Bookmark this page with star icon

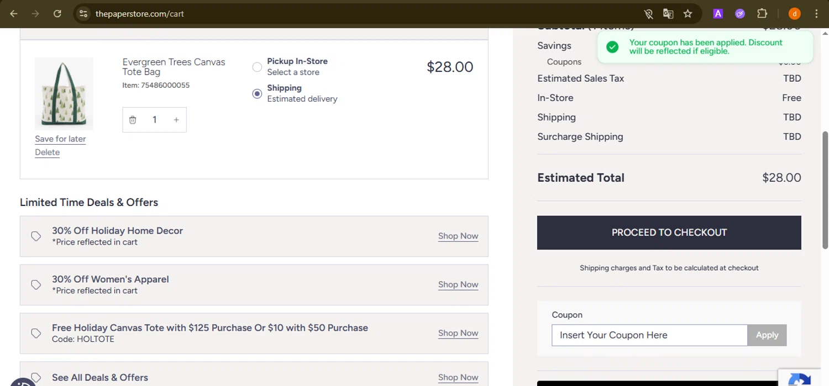(688, 14)
